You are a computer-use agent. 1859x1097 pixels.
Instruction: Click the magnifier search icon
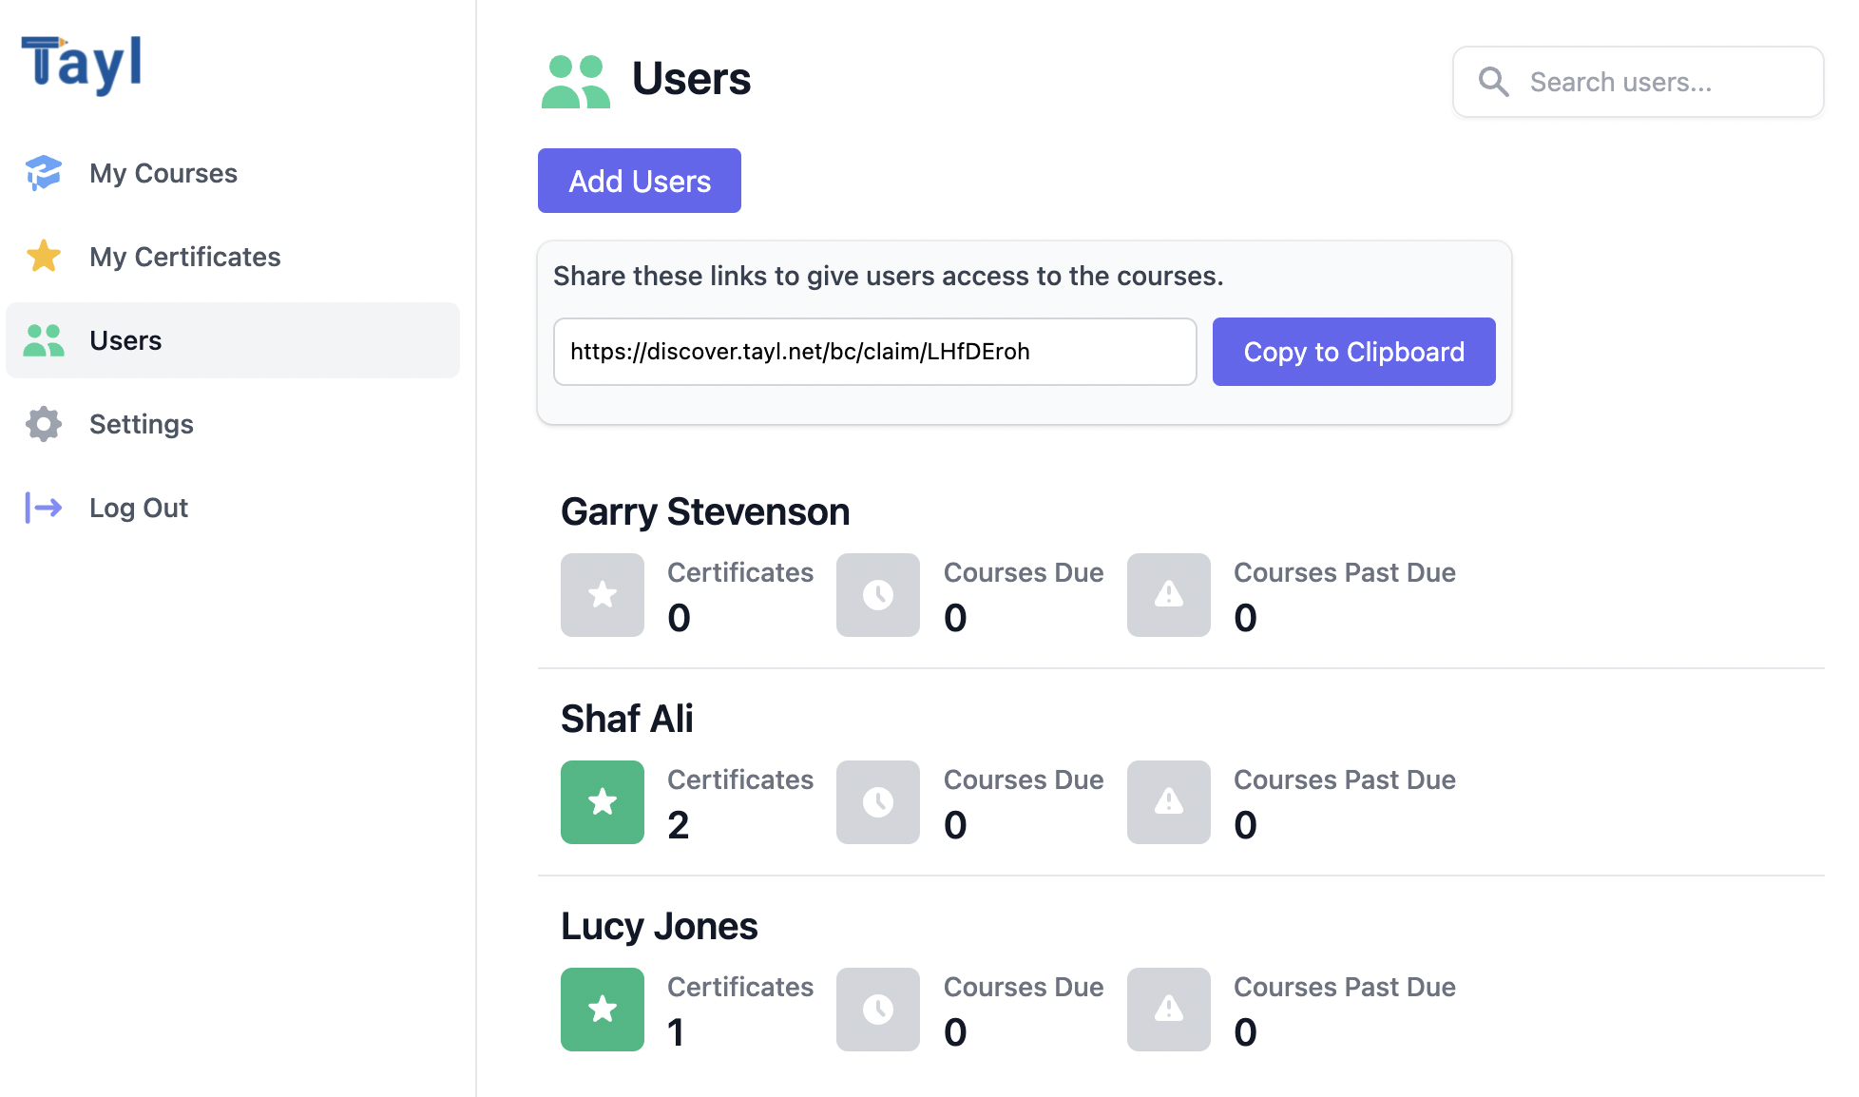coord(1493,82)
